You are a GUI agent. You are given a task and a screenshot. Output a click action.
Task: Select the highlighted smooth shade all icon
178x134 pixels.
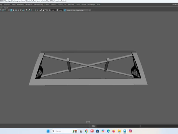(x=11, y=10)
